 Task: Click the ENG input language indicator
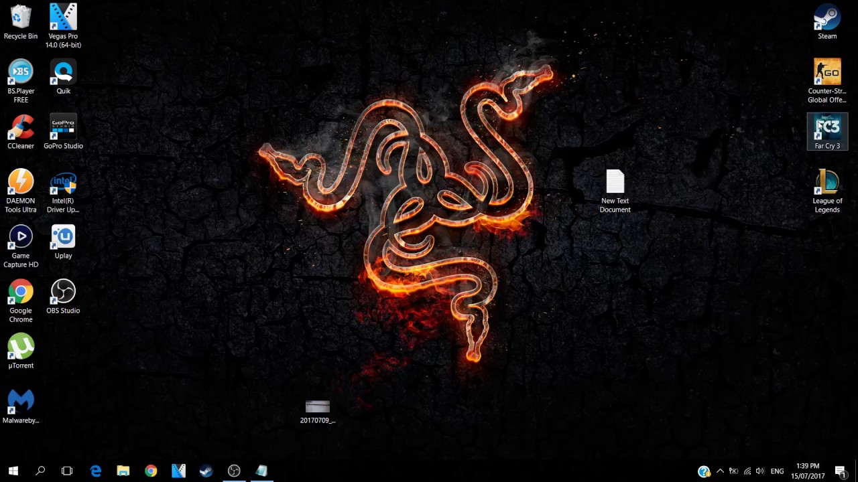pos(777,471)
